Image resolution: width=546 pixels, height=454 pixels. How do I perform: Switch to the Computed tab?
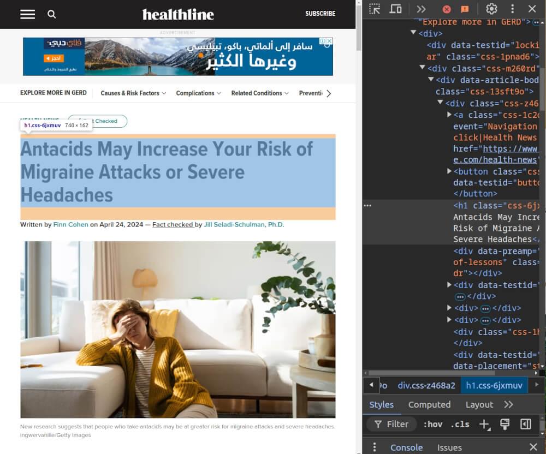pos(429,404)
